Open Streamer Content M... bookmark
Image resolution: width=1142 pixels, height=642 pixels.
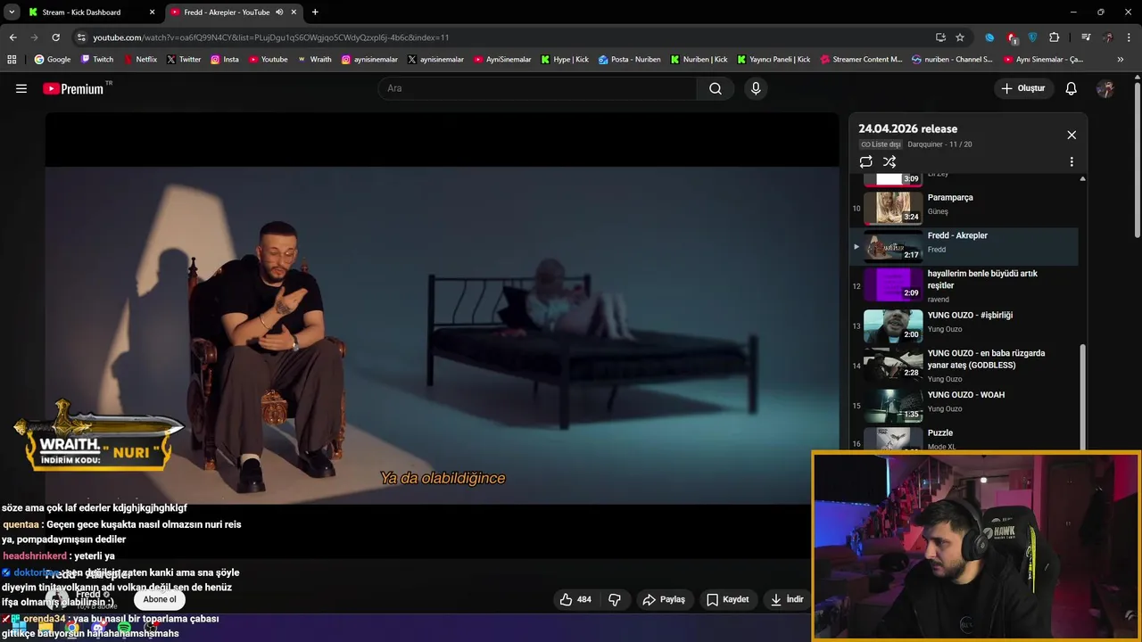coord(860,60)
